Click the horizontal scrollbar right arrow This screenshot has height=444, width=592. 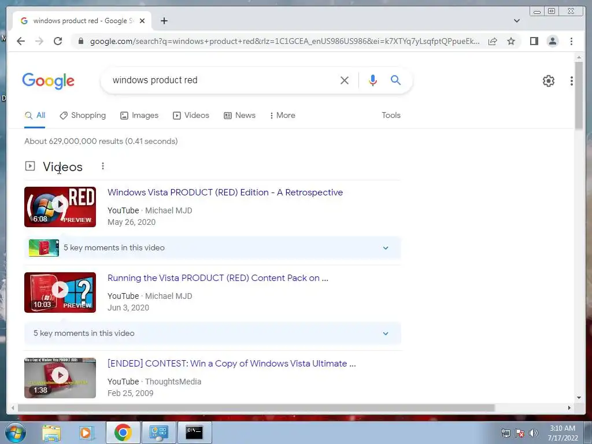[x=569, y=408]
